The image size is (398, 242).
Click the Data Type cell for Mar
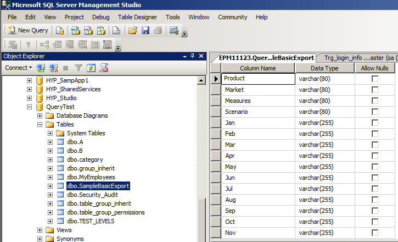point(324,145)
